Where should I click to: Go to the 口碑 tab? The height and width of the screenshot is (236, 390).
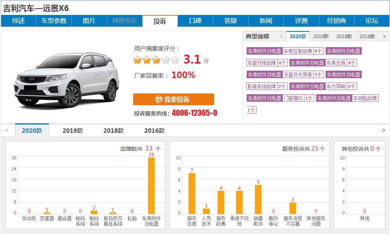tap(195, 21)
